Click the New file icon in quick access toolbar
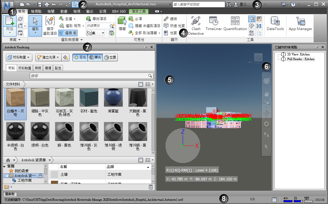This screenshot has width=328, height=204. click(22, 4)
